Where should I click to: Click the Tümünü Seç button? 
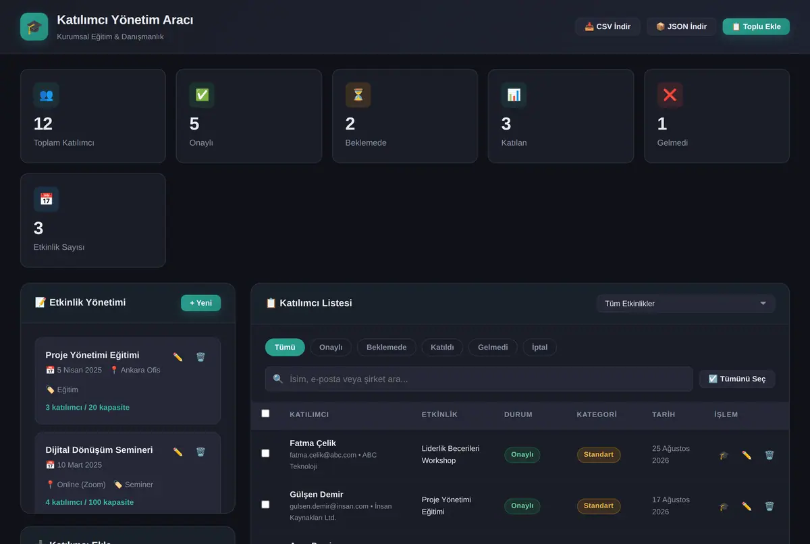tap(737, 379)
